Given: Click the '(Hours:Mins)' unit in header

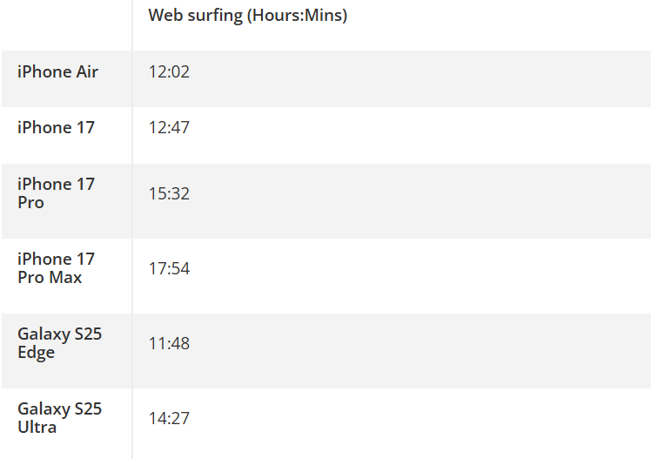Looking at the screenshot, I should 298,16.
